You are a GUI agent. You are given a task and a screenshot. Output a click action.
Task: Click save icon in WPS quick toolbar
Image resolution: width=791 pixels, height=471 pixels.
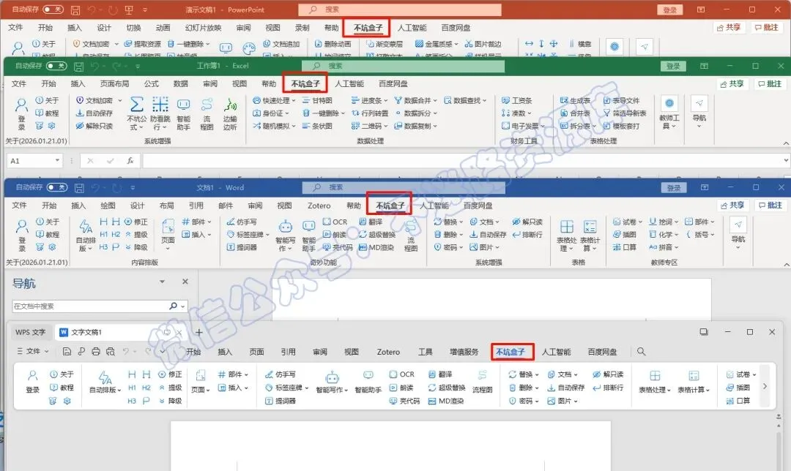click(67, 351)
